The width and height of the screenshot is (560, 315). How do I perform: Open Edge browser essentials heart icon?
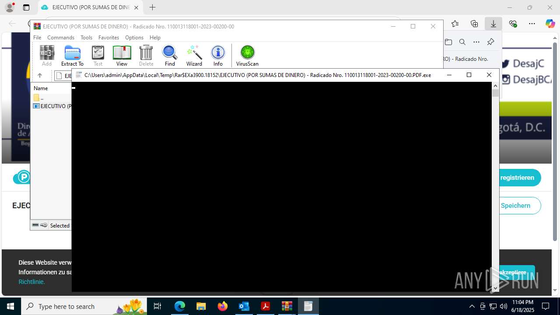(513, 24)
